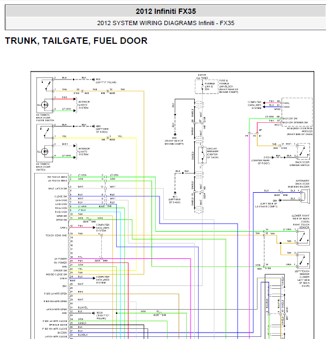The height and width of the screenshot is (339, 326).
Task: Click the 'BCM (BODY CONTROL MODULE)' label
Action: [x=300, y=131]
